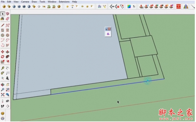Viewport: 196px width, 122px height.
Task: Select the arrow Select tool
Action: (3, 14)
